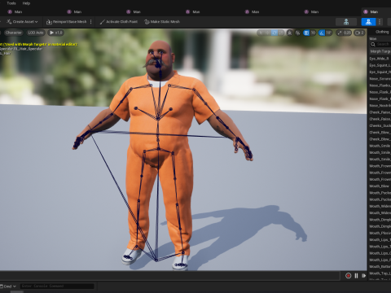Click Reimport Base Mesh
391x293 pixels.
click(x=66, y=22)
